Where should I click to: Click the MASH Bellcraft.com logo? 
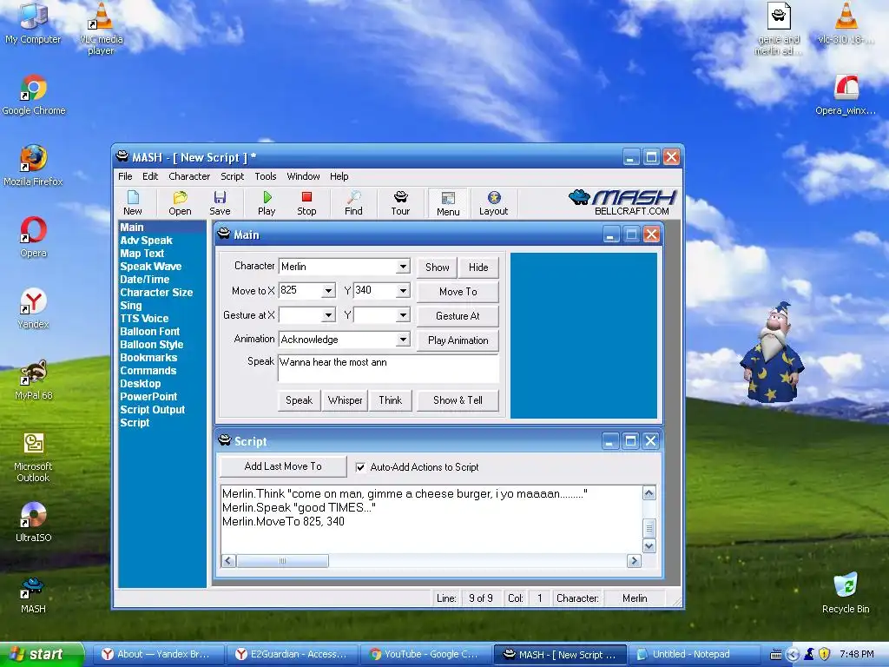pos(622,202)
